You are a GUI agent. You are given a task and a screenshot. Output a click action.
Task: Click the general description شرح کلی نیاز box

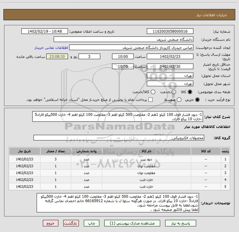(x=118, y=116)
